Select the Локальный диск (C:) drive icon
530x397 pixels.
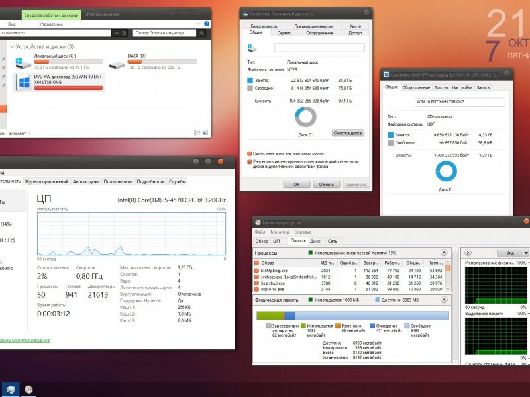coord(23,63)
